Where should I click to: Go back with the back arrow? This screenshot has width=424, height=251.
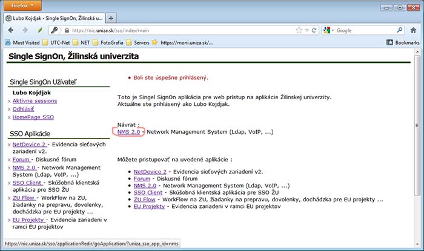tap(11, 30)
